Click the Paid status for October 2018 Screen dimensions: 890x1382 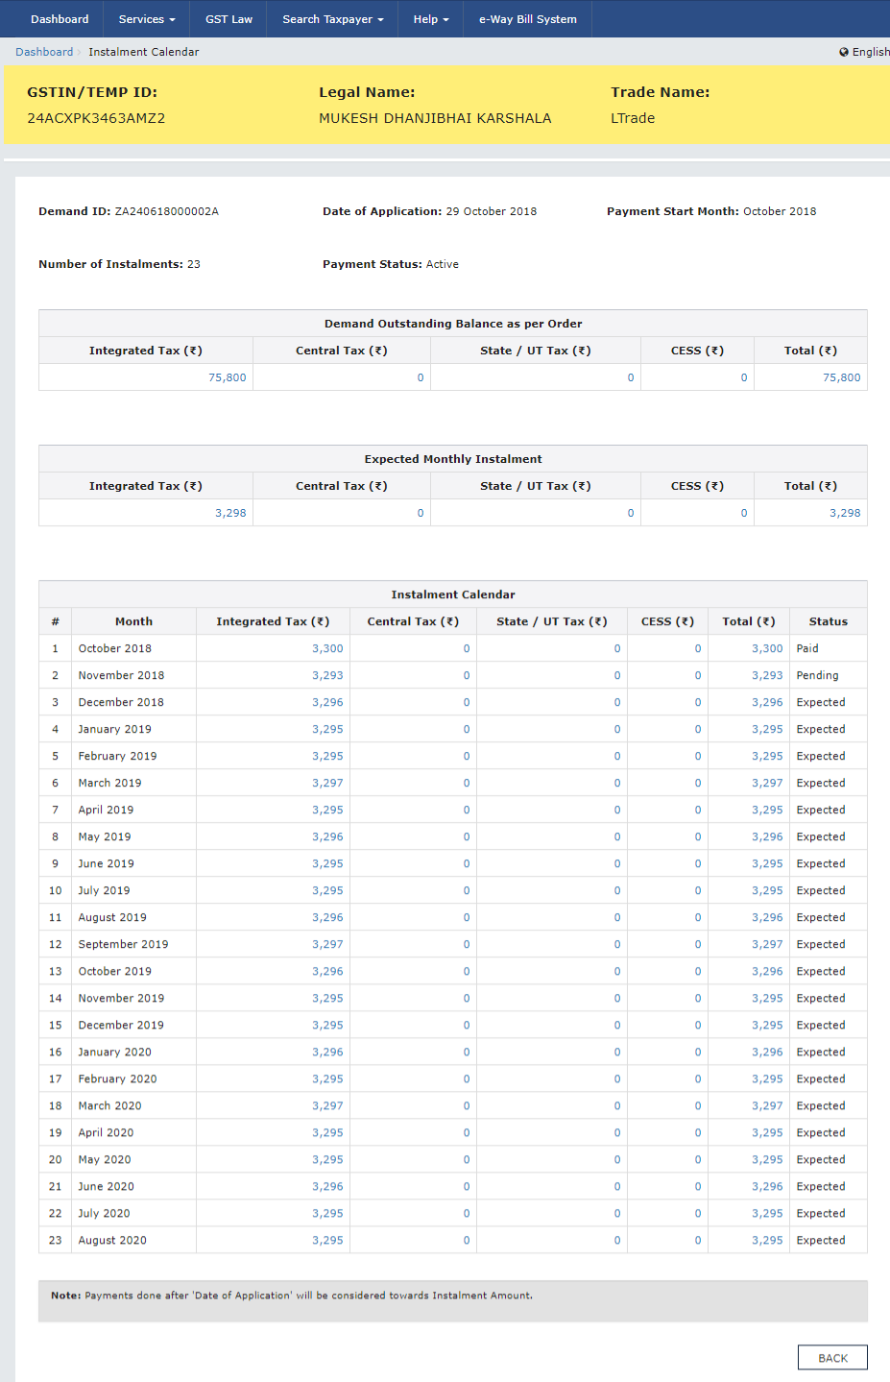[807, 648]
